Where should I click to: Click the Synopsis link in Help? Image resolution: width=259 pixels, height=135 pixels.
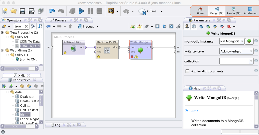[191, 110]
